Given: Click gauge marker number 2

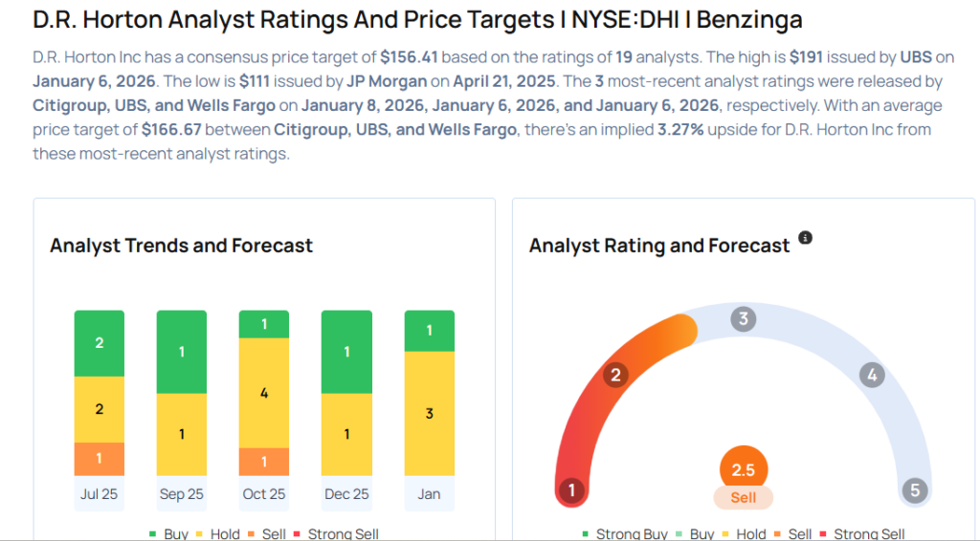Looking at the screenshot, I should [615, 375].
